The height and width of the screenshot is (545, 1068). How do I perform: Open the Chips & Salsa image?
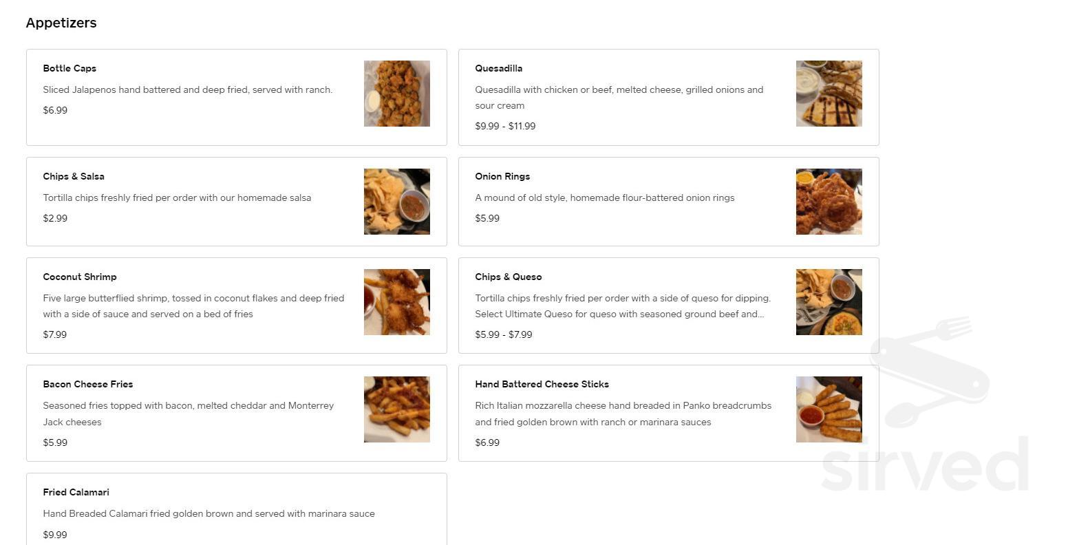coord(397,202)
